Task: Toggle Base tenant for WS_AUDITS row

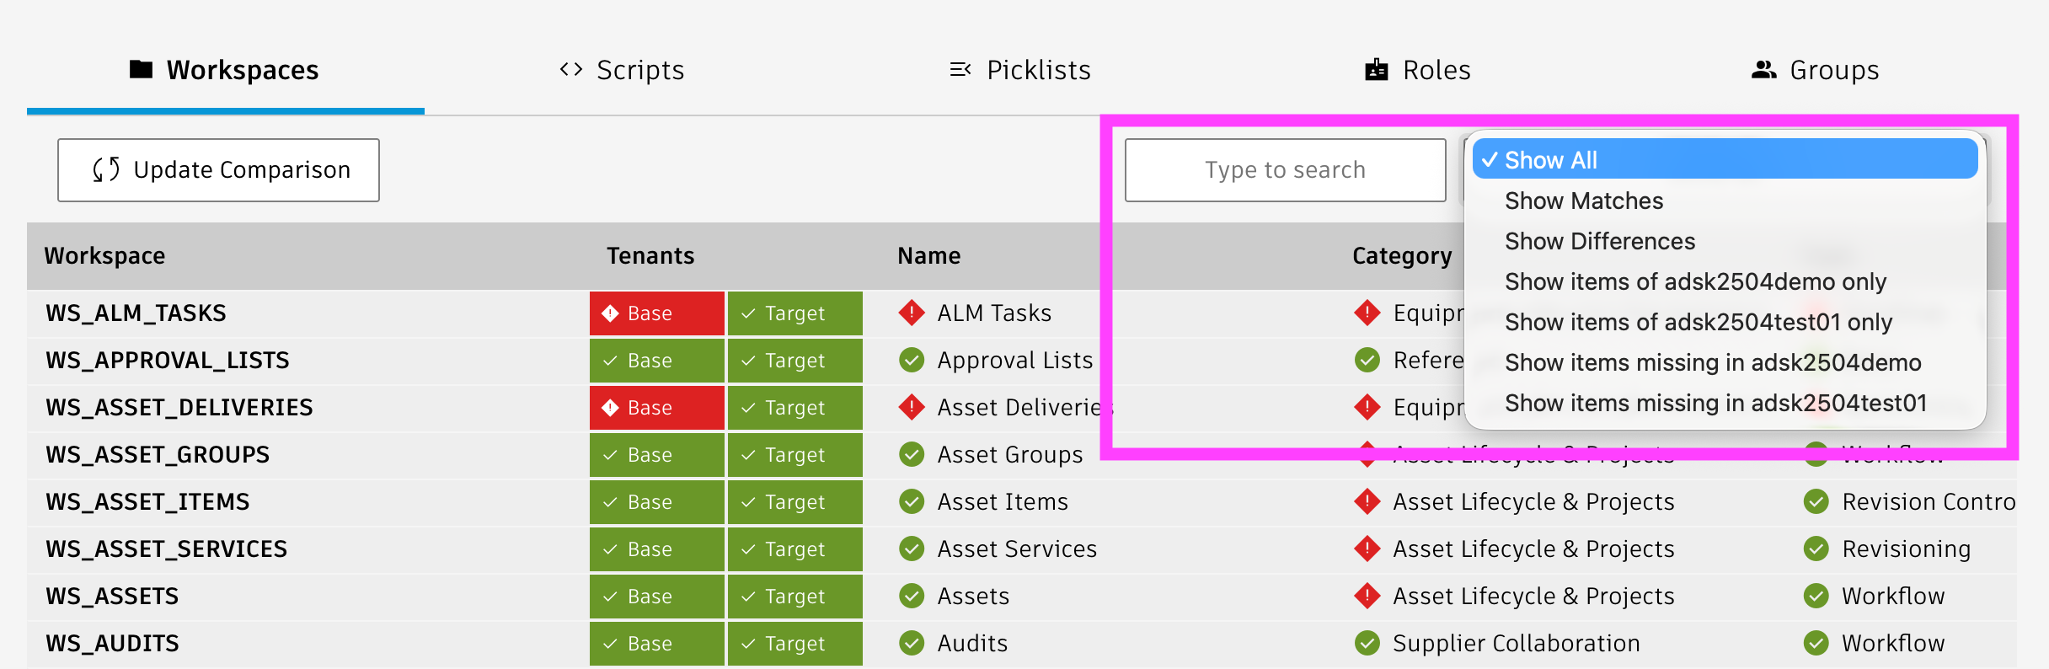Action: pos(656,644)
